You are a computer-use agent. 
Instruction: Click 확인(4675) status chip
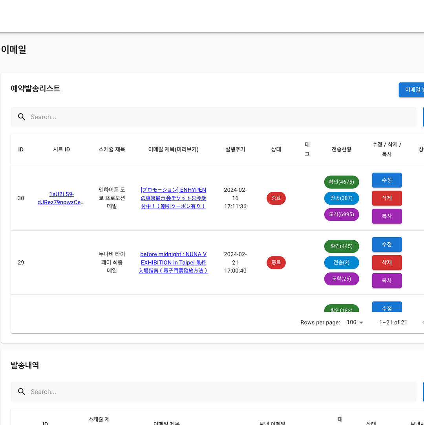(342, 182)
